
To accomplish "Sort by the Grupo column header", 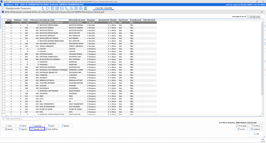I will click(x=9, y=20).
